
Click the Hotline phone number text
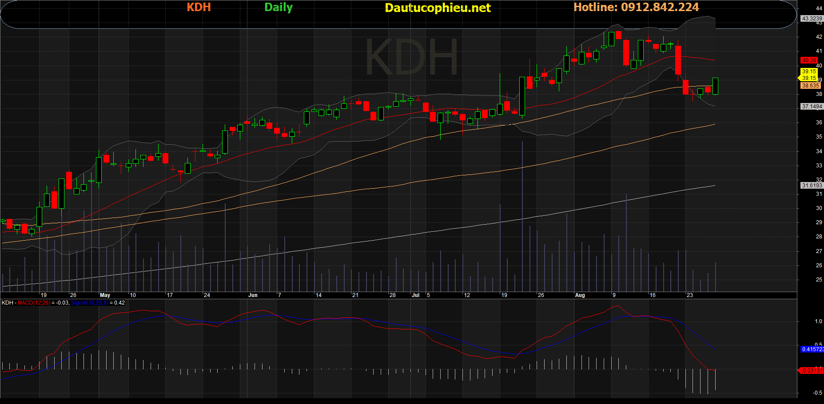point(636,7)
